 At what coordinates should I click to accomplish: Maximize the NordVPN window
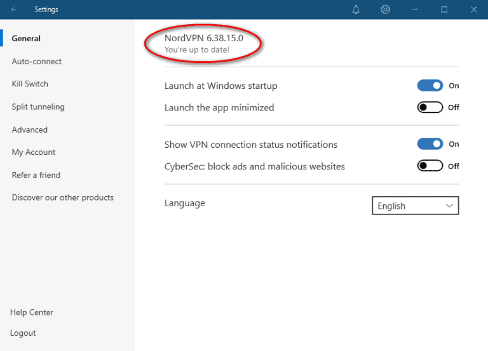tap(444, 10)
